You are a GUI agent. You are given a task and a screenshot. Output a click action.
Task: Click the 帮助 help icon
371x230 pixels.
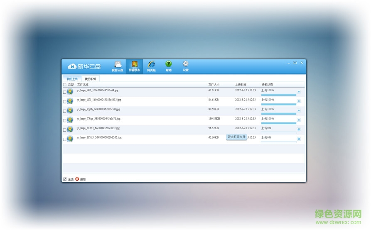(x=168, y=66)
